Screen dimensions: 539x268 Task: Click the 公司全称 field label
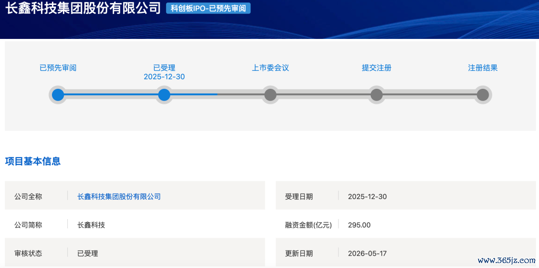28,197
